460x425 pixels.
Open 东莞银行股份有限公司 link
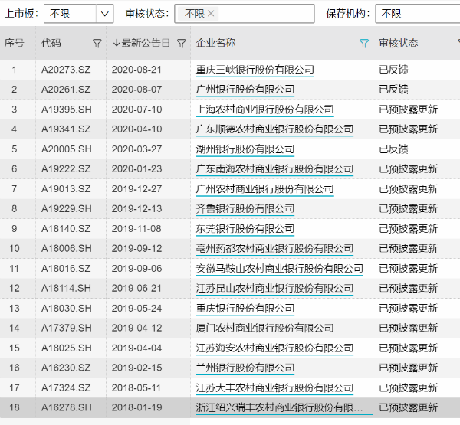tap(245, 229)
